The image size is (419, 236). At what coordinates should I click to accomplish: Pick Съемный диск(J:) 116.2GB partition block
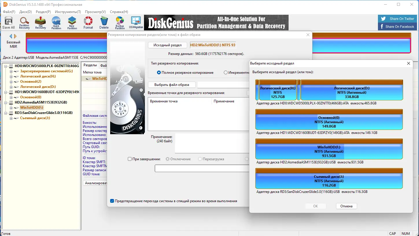329,178
